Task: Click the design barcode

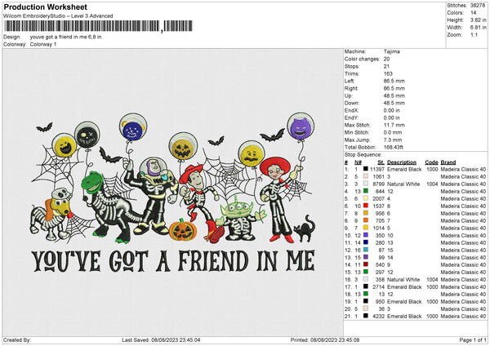Action: [x=99, y=26]
